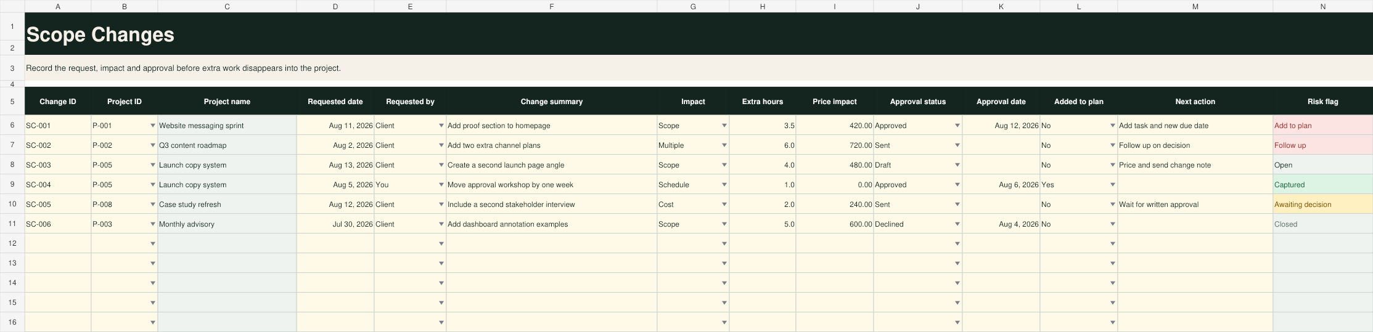The height and width of the screenshot is (332, 1373).
Task: Click the Project name column heading
Action: pos(227,102)
